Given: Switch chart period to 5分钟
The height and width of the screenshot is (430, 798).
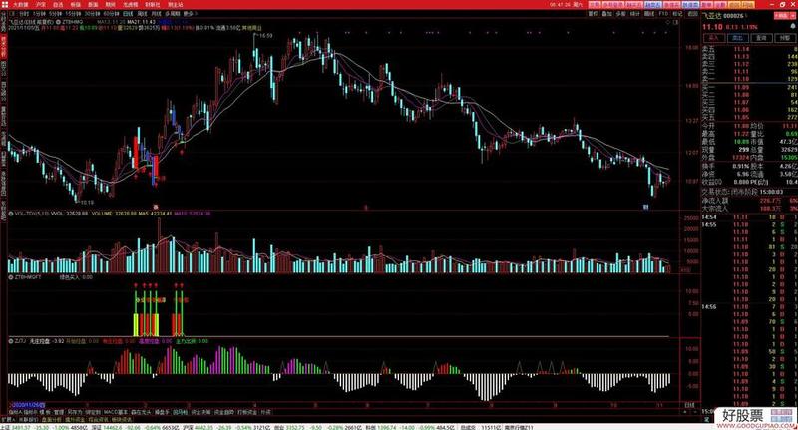Looking at the screenshot, I should [x=55, y=14].
